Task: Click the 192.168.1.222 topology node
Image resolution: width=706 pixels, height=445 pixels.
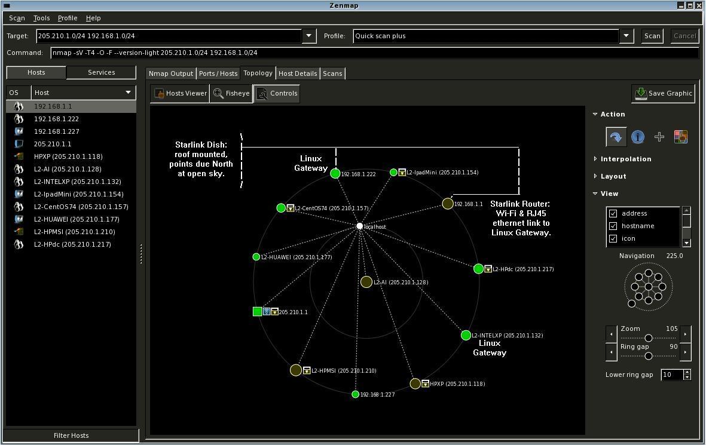Action: tap(335, 173)
